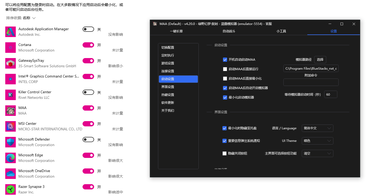The height and width of the screenshot is (196, 382).
Task: Click the Cortana app icon
Action: (x=10, y=48)
